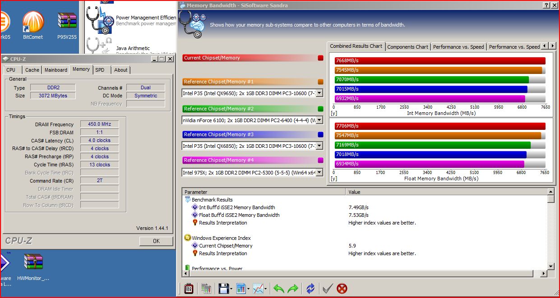Open the About tab in CPU-Z
Screen dimensions: 560x298
[120, 70]
